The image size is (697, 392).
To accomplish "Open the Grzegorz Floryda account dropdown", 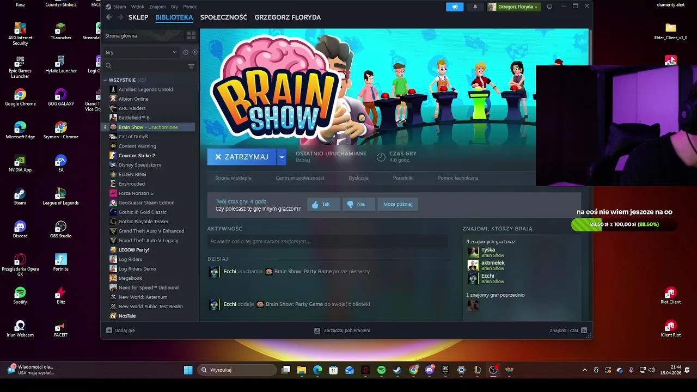I will click(x=513, y=7).
